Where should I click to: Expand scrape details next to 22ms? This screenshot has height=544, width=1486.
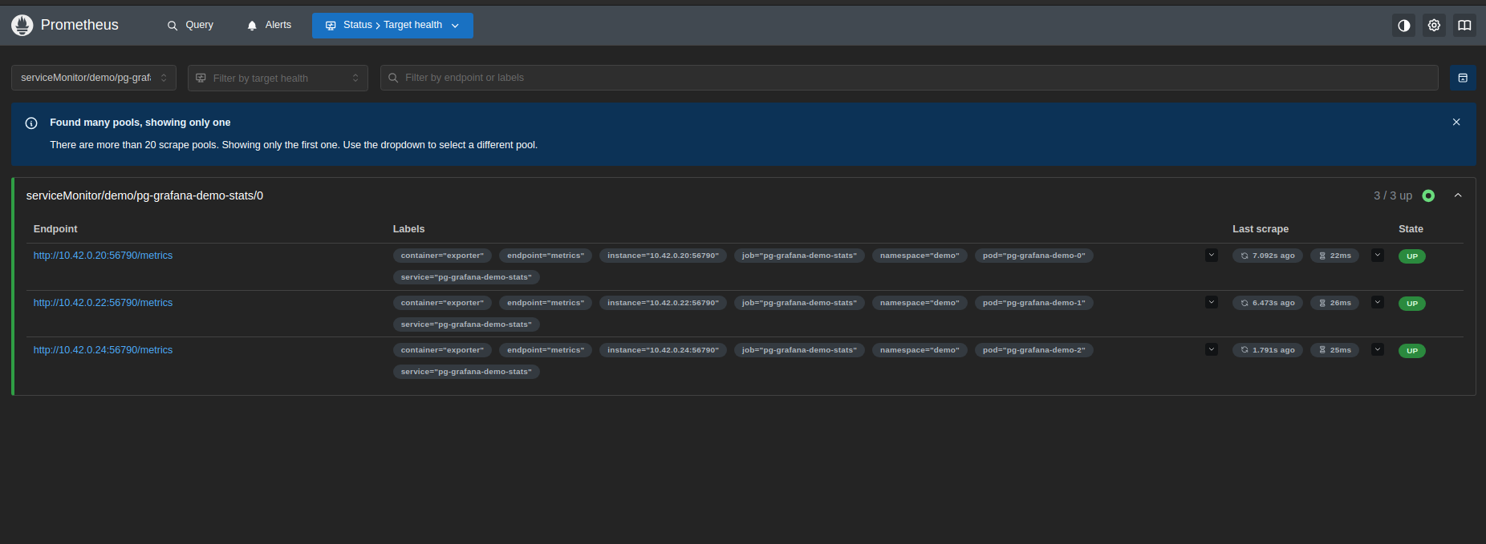click(x=1378, y=256)
